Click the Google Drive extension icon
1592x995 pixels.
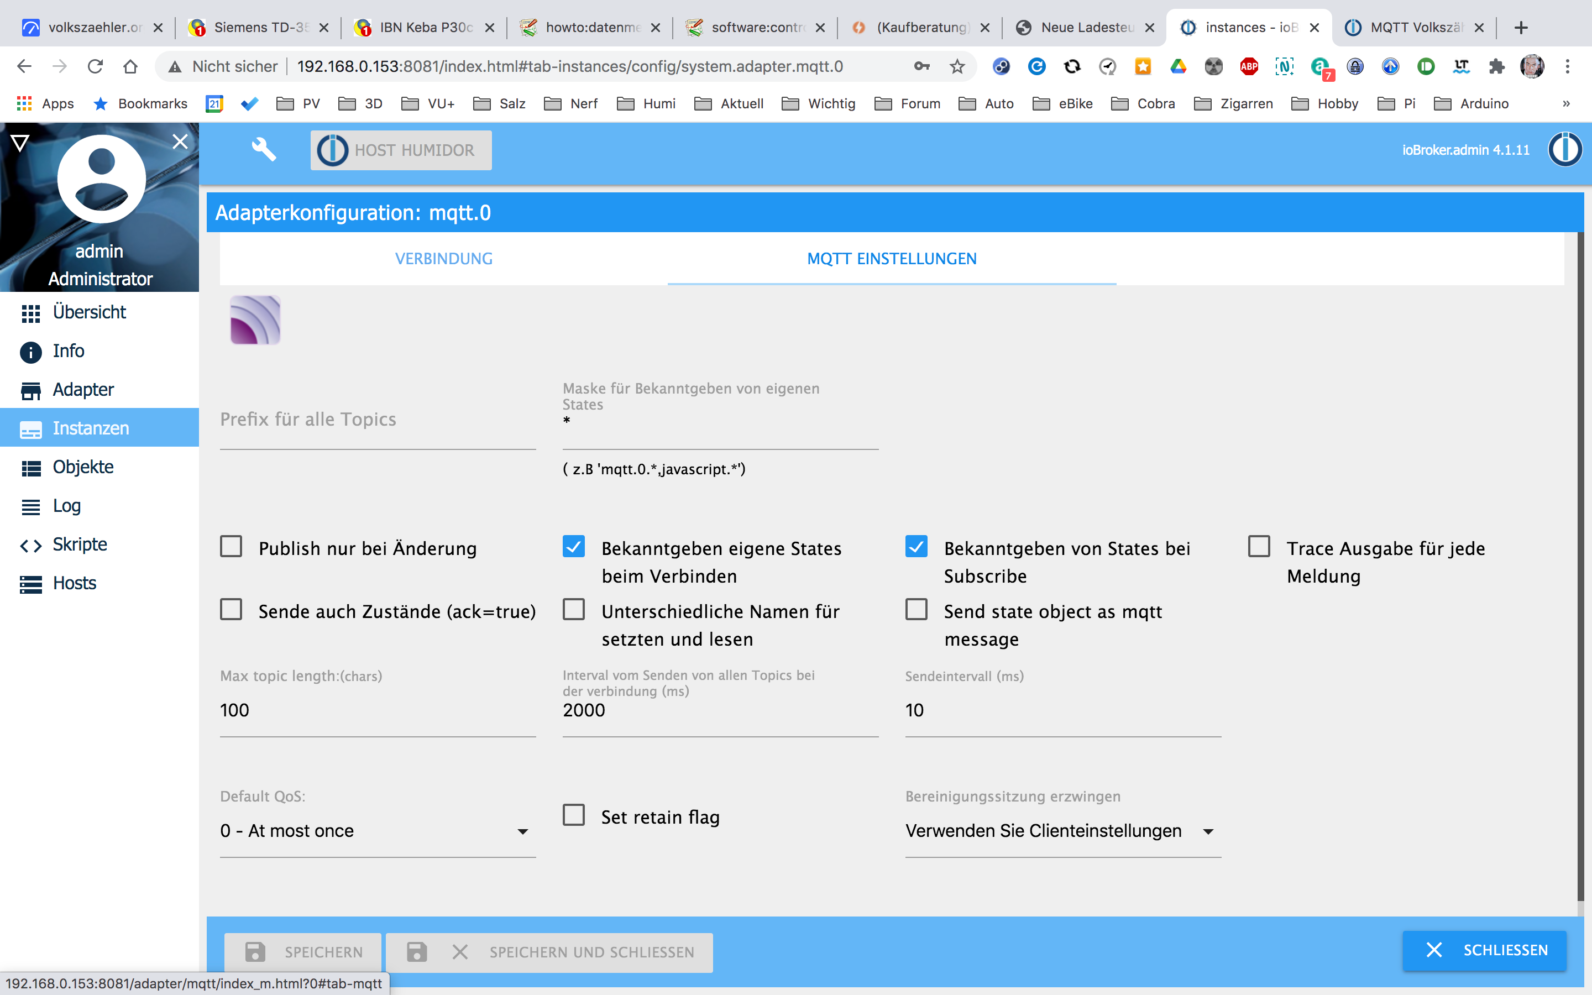tap(1178, 66)
